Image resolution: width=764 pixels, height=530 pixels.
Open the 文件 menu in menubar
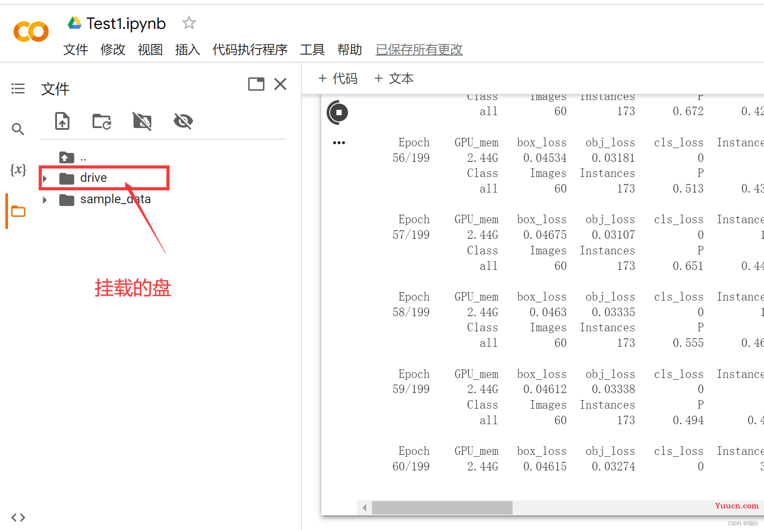click(75, 49)
